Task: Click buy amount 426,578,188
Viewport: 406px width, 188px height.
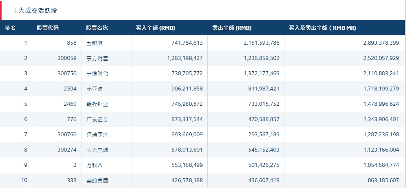Action: click(x=187, y=180)
